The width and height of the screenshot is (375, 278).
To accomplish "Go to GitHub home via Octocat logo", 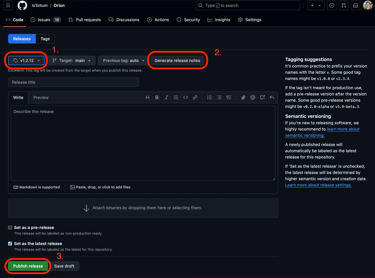I will point(22,5).
